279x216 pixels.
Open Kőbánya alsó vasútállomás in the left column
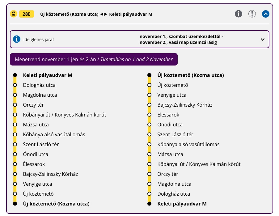pos(54,134)
